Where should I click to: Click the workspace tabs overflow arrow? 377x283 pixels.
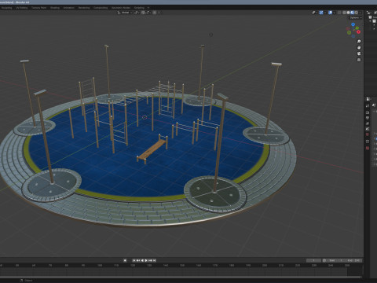coord(148,8)
